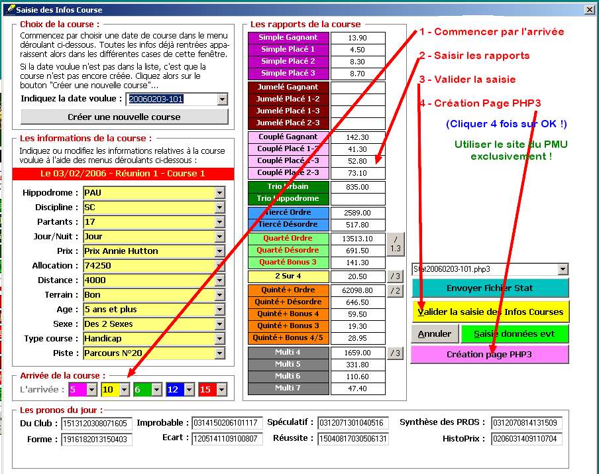Screen dimensions: 599x474
Task: Focus the Réussite pronos field
Action: [x=353, y=439]
